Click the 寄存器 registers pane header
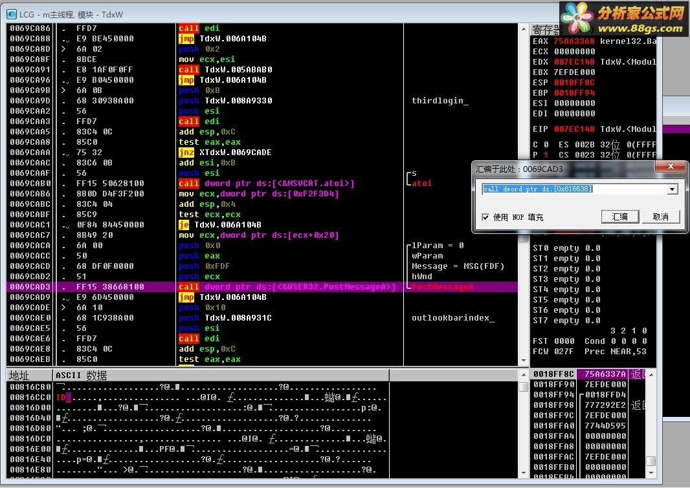Image resolution: width=690 pixels, height=488 pixels. 548,30
